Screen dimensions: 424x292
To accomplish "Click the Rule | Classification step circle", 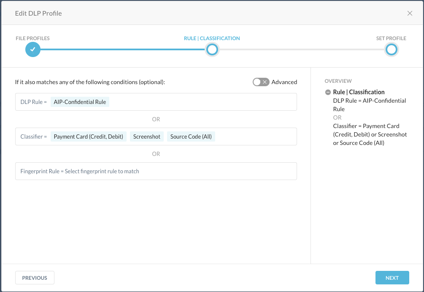I will click(212, 49).
